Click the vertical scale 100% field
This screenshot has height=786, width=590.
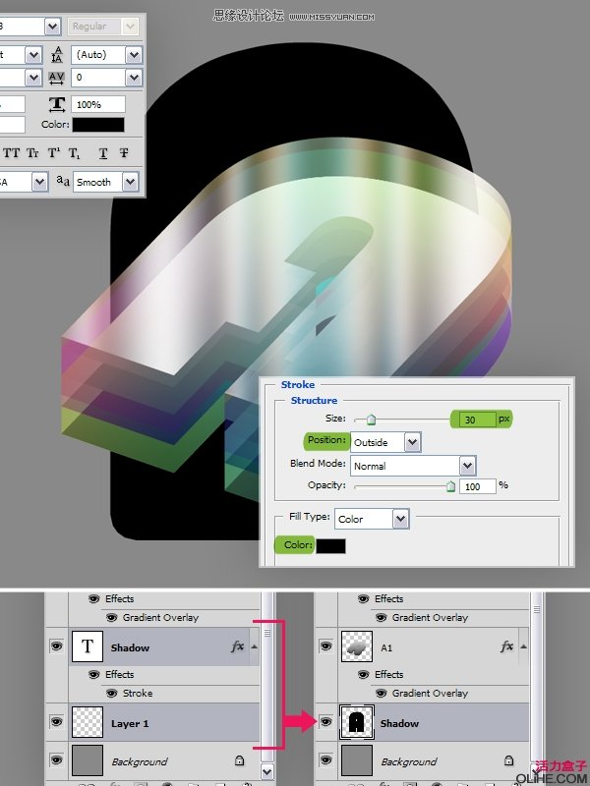98,104
